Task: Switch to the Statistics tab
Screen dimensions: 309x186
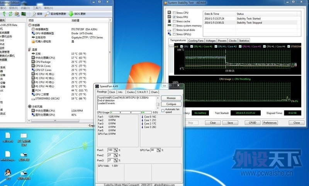Action: pos(244,41)
